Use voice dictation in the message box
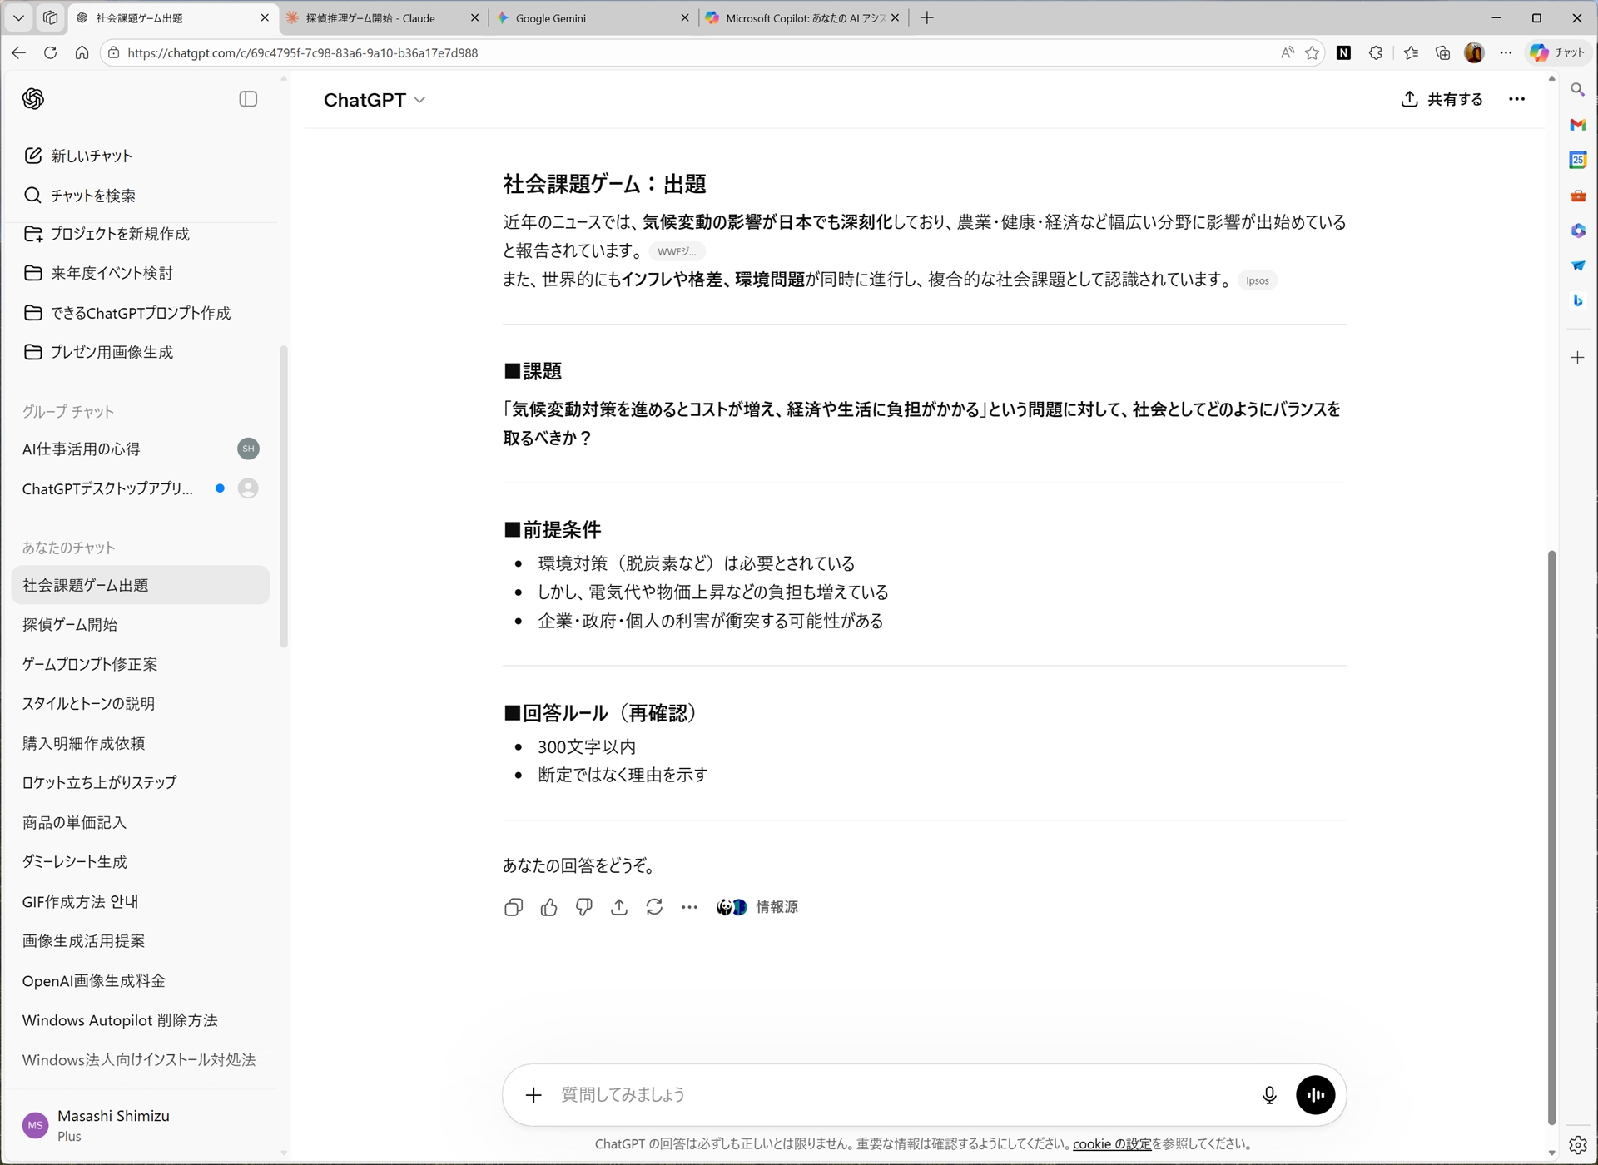 (1268, 1094)
